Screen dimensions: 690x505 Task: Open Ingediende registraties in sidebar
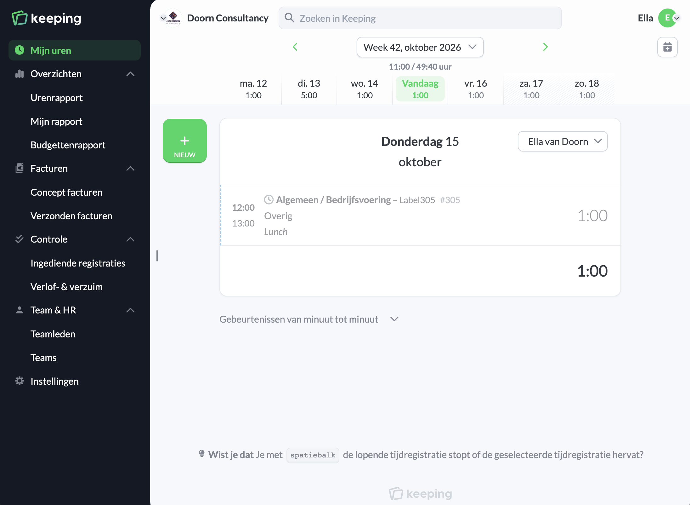pyautogui.click(x=78, y=263)
